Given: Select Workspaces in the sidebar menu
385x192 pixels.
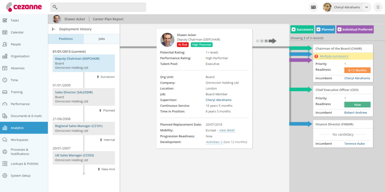Looking at the screenshot, I should pyautogui.click(x=24, y=140).
